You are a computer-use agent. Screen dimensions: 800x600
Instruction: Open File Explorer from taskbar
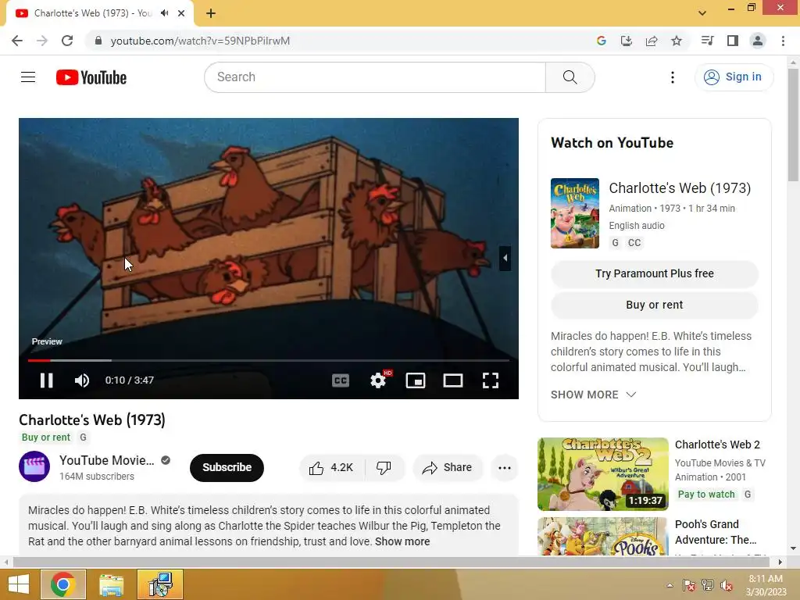tap(112, 584)
